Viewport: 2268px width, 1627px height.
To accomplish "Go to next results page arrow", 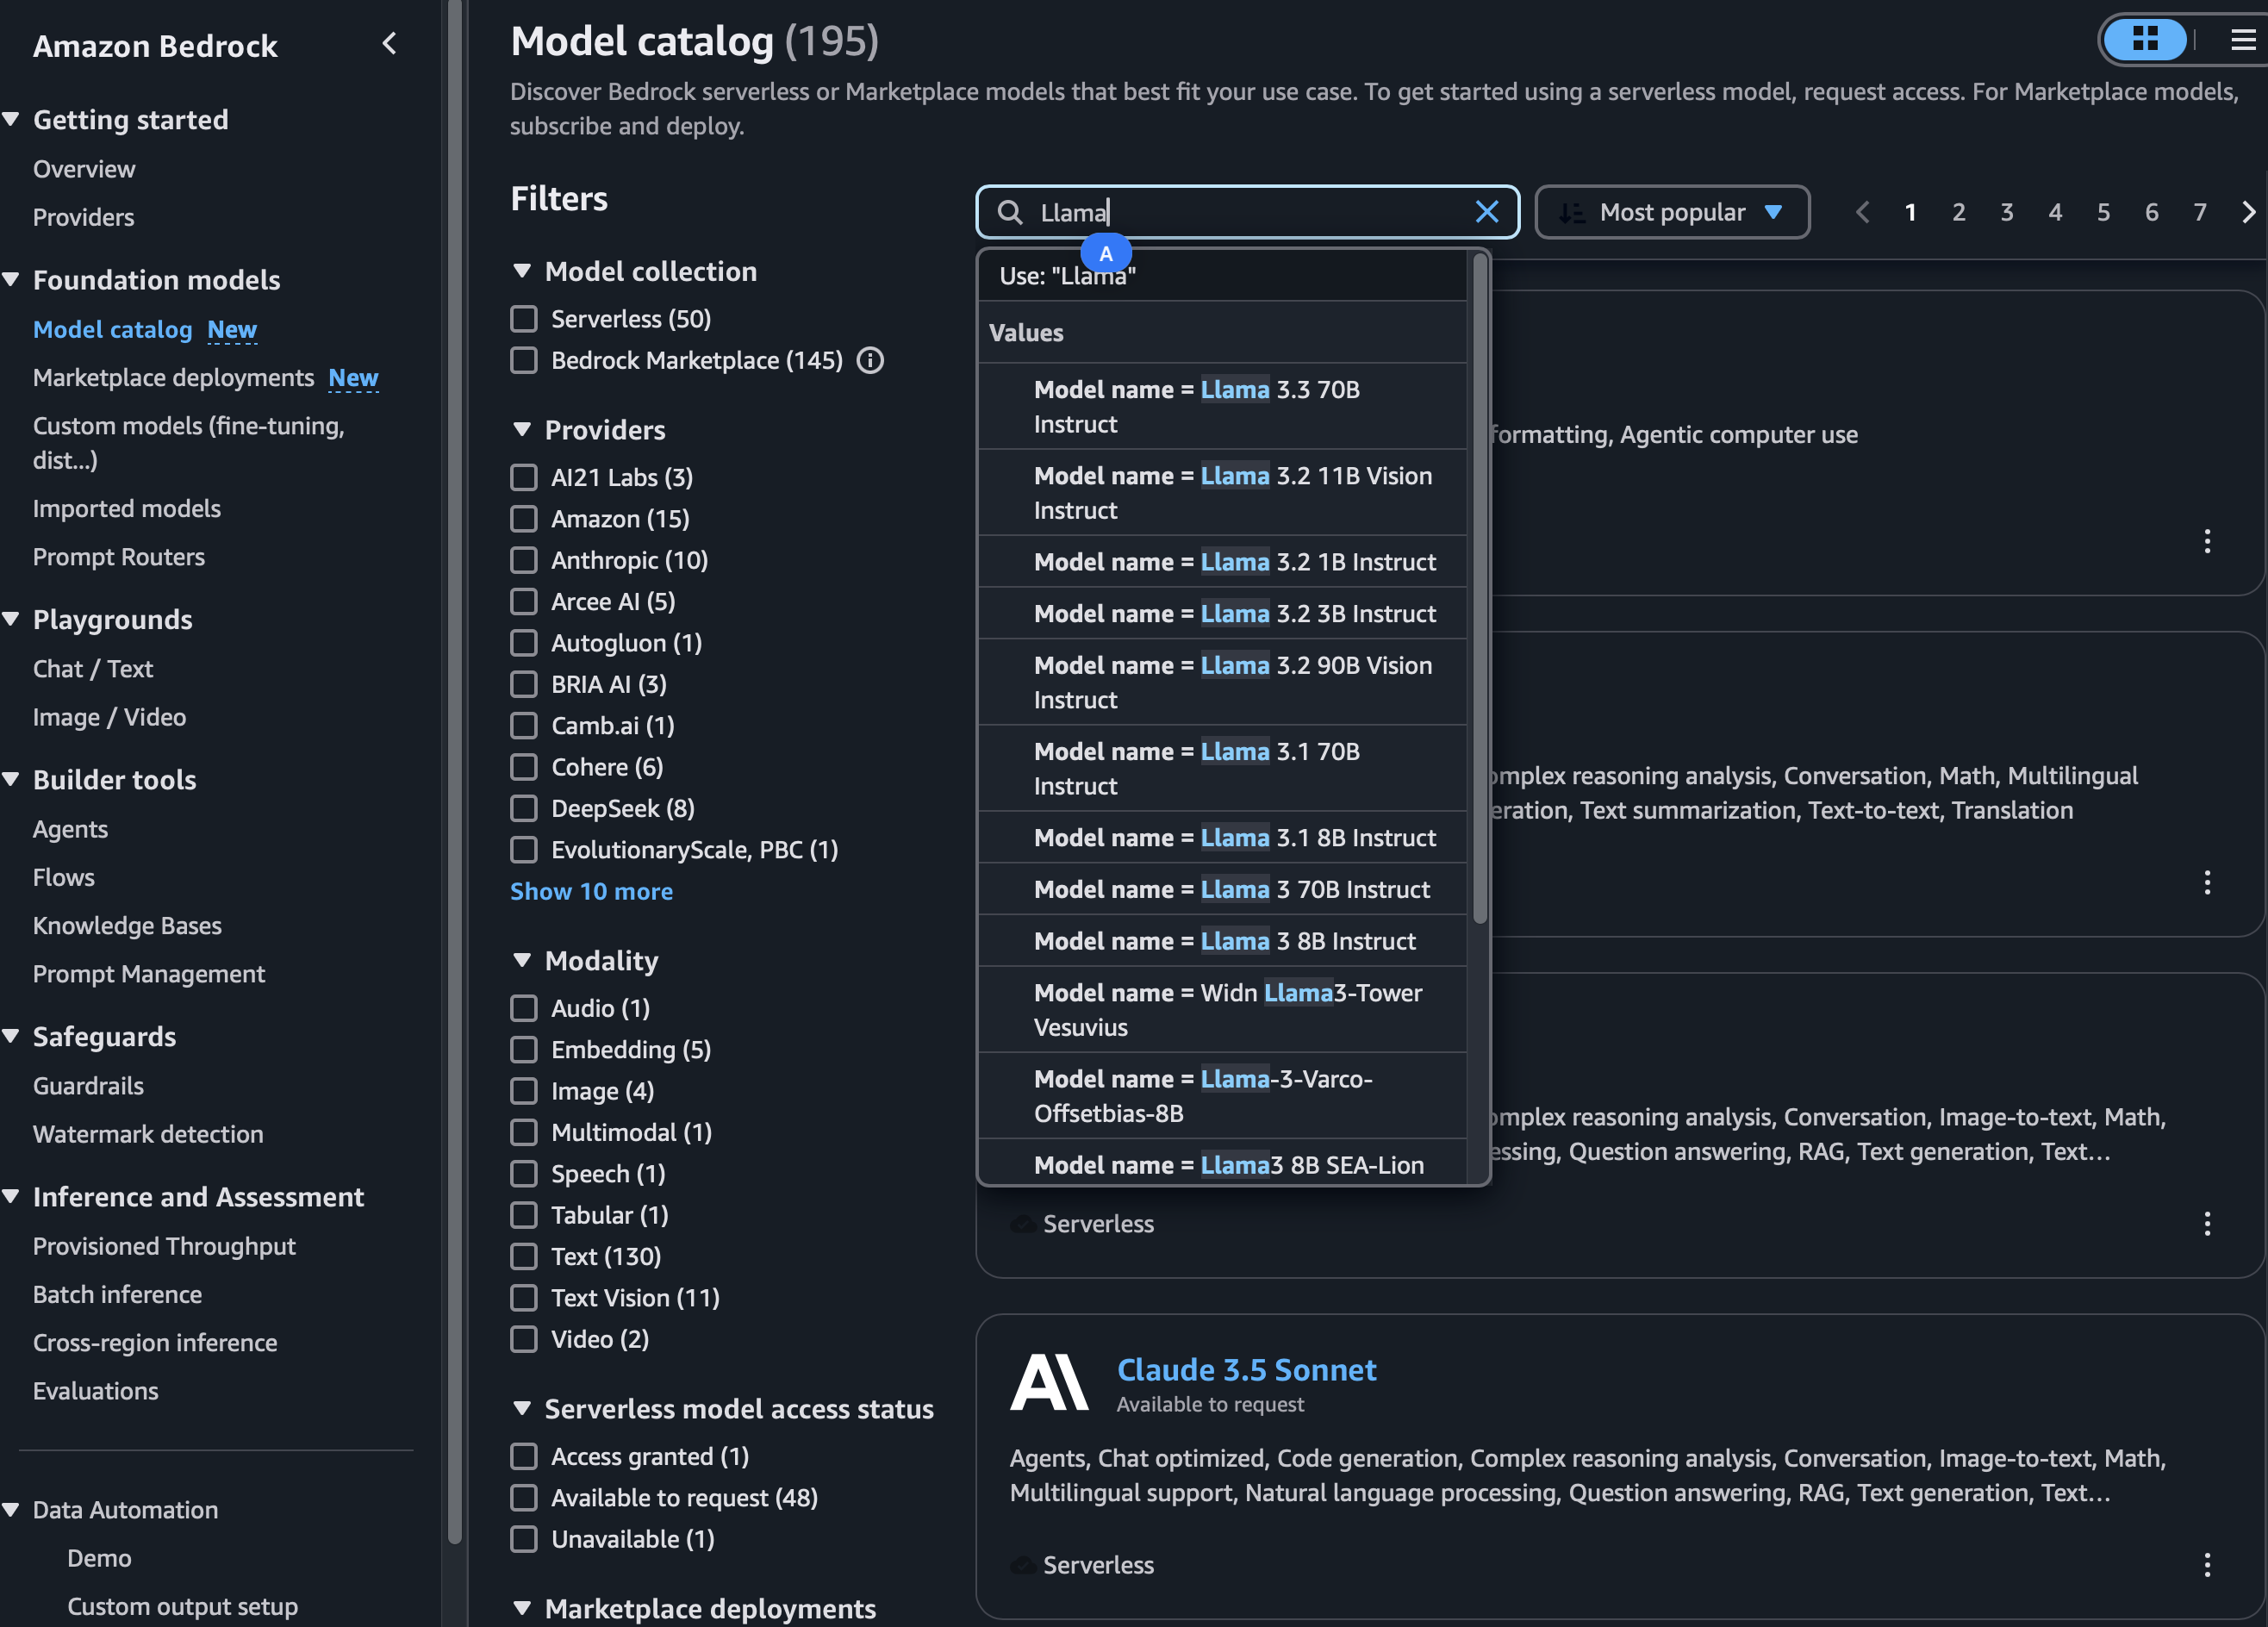I will click(2248, 212).
